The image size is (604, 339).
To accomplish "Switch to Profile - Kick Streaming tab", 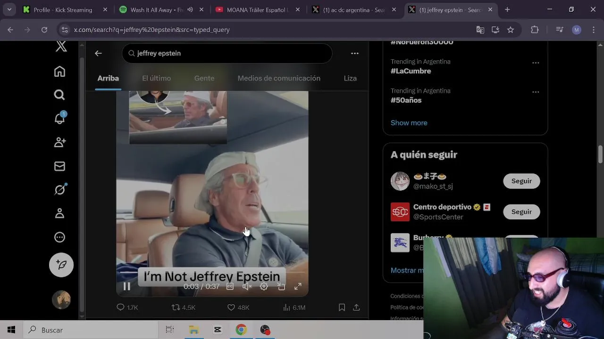I will (63, 9).
